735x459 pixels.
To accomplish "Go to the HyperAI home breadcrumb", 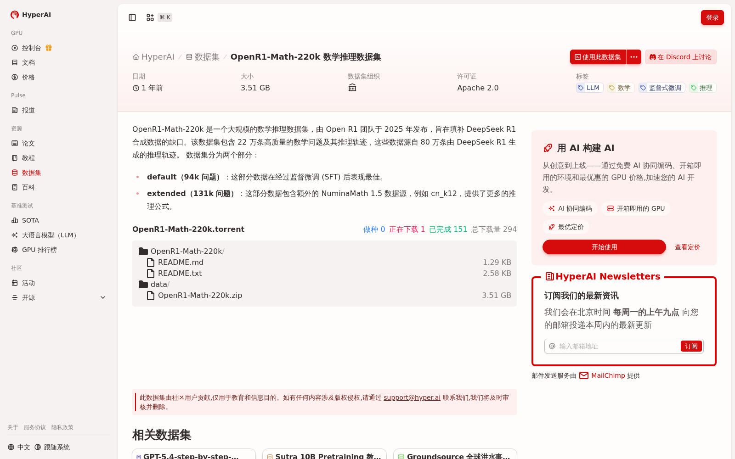I will 153,57.
